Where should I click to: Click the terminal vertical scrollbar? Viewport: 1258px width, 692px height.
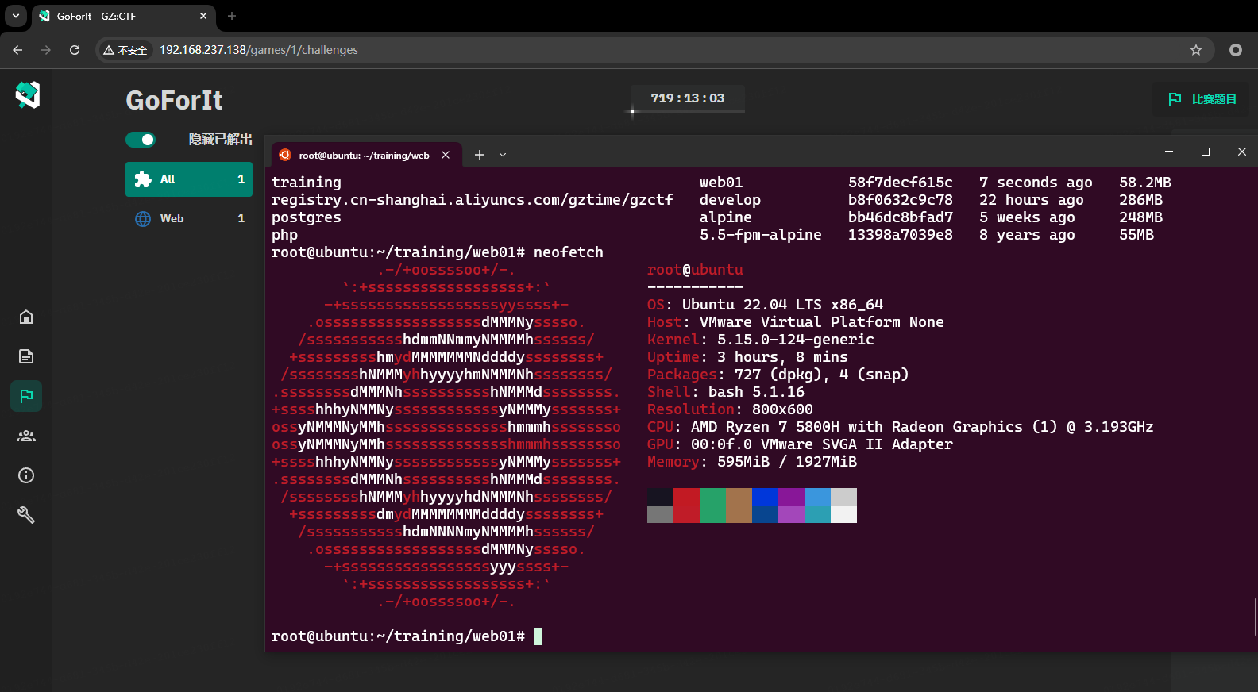click(1255, 617)
